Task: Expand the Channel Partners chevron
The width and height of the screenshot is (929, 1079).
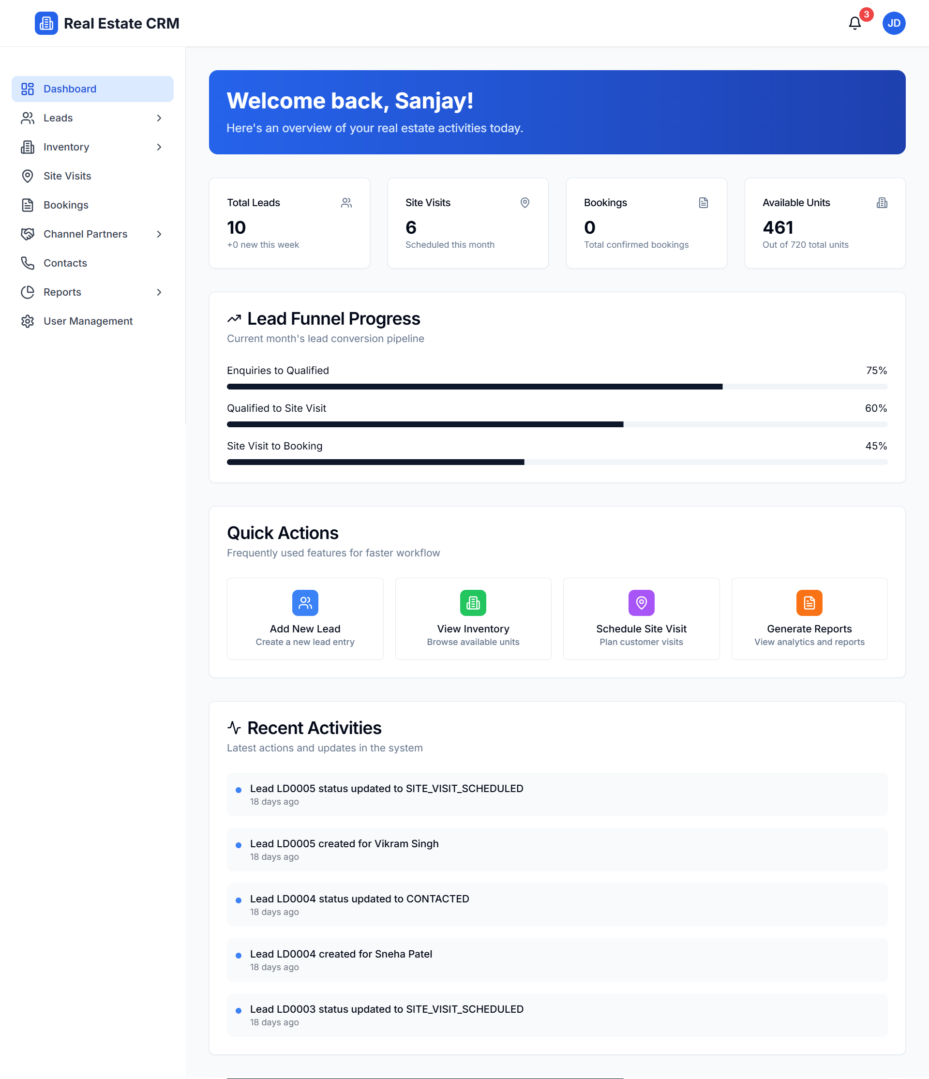Action: click(159, 234)
